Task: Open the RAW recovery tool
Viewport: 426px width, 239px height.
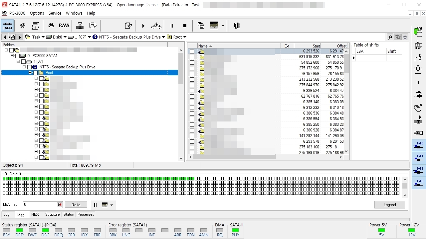Action: click(x=64, y=26)
